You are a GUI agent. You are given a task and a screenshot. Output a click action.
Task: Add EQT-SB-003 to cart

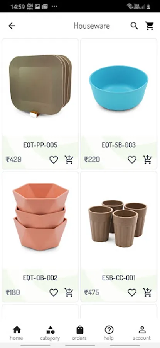[147, 160]
